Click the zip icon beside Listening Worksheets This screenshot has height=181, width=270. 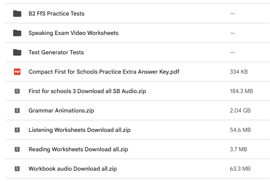[17, 130]
